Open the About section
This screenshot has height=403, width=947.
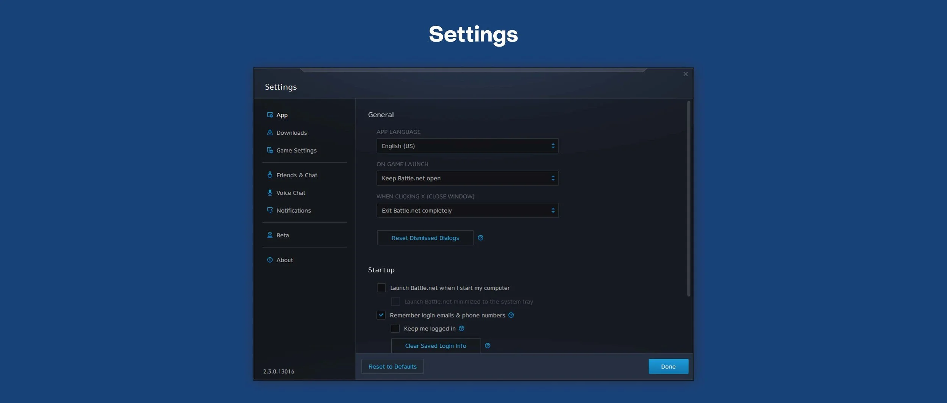(x=284, y=260)
